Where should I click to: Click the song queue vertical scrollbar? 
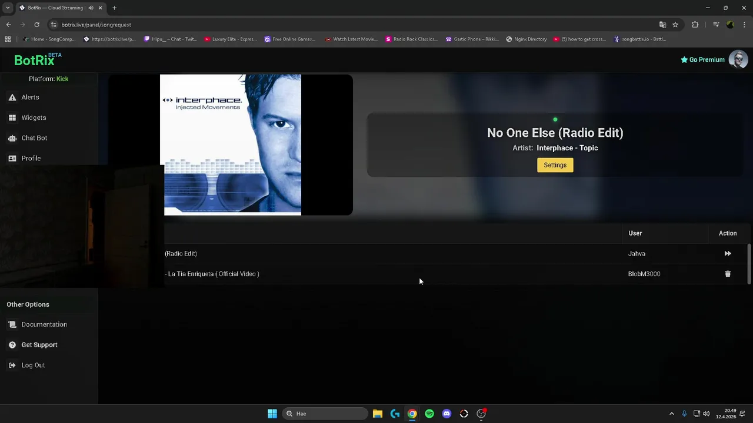point(749,264)
